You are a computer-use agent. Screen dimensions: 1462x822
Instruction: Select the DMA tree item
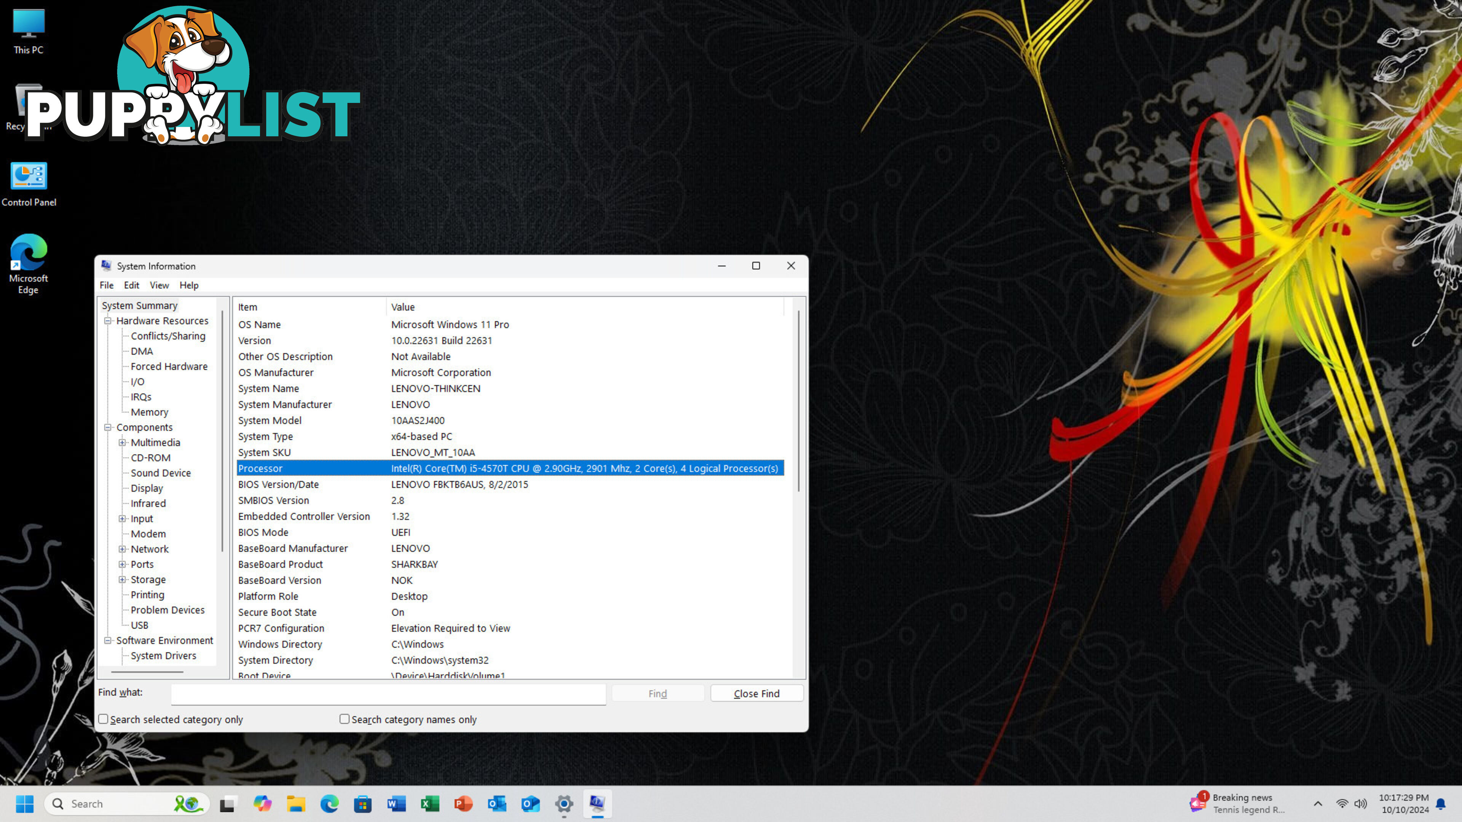pos(142,351)
